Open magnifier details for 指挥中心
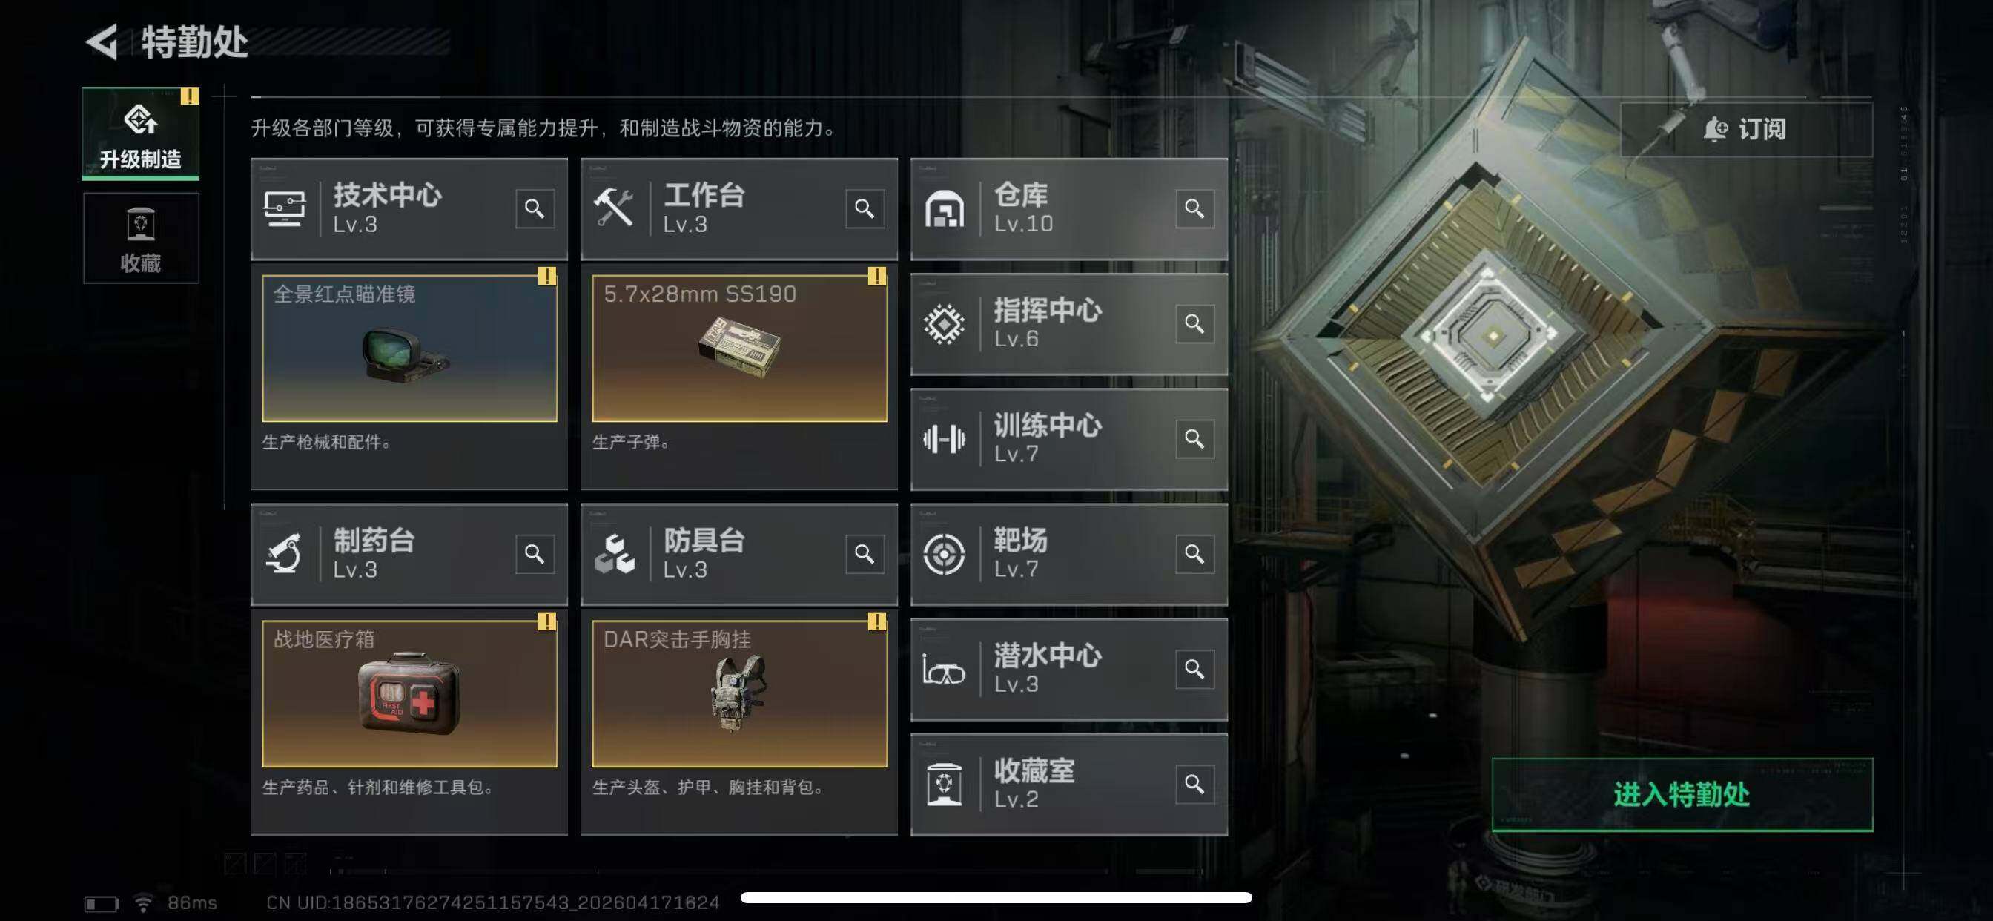Image resolution: width=1993 pixels, height=921 pixels. pos(1194,323)
